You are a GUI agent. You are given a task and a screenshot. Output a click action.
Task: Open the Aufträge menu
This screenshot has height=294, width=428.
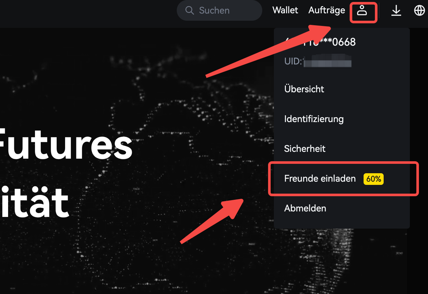(x=327, y=10)
